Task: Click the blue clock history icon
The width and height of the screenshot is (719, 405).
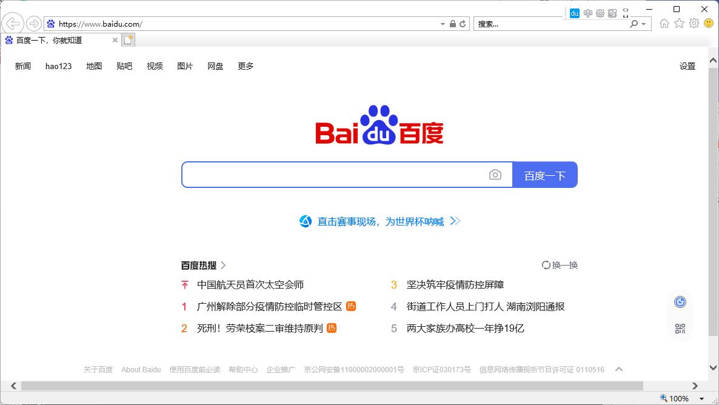Action: 680,301
